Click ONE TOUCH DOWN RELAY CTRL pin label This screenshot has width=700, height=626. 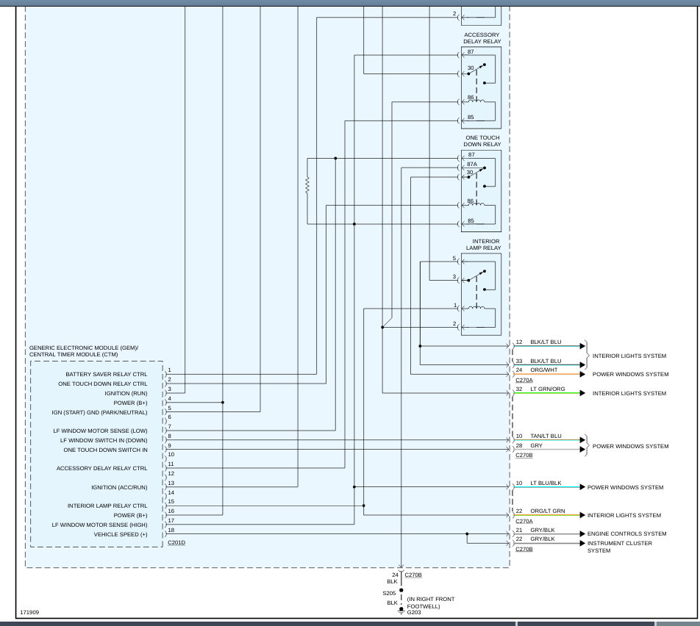pyautogui.click(x=103, y=384)
